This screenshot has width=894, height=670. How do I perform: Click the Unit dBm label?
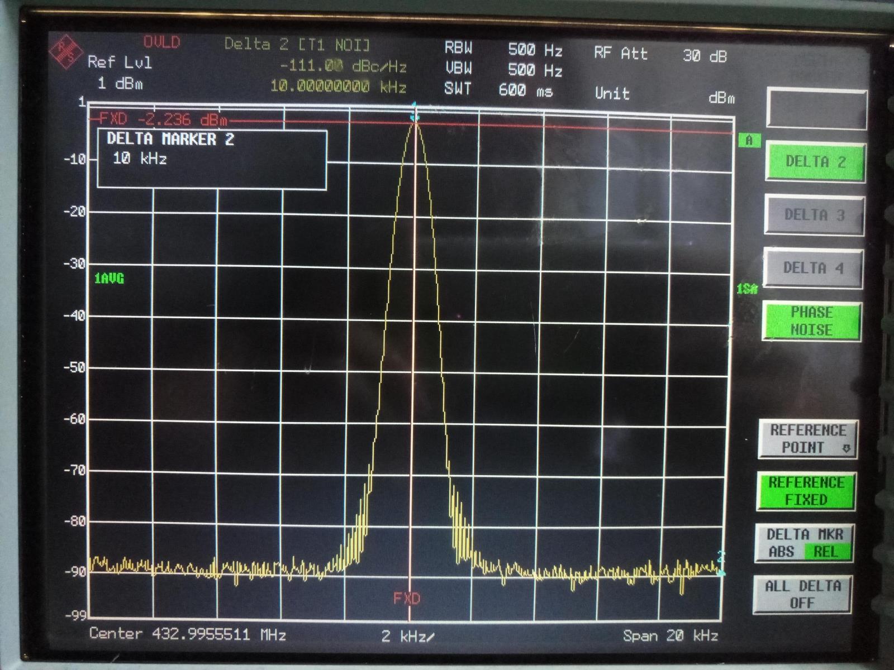coord(665,95)
